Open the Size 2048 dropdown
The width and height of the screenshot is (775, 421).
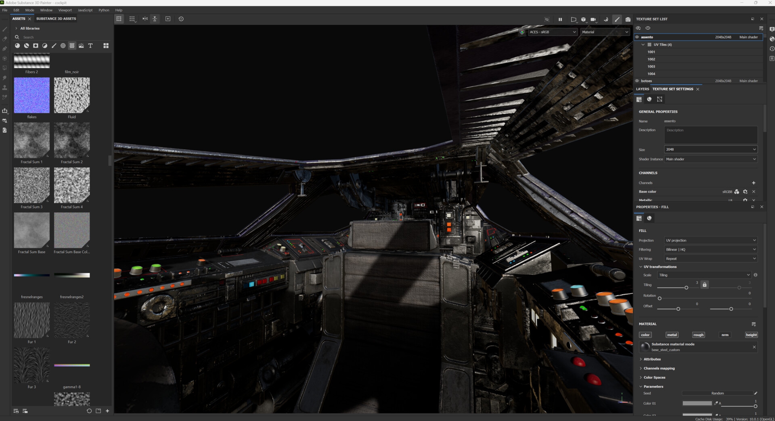coord(711,149)
